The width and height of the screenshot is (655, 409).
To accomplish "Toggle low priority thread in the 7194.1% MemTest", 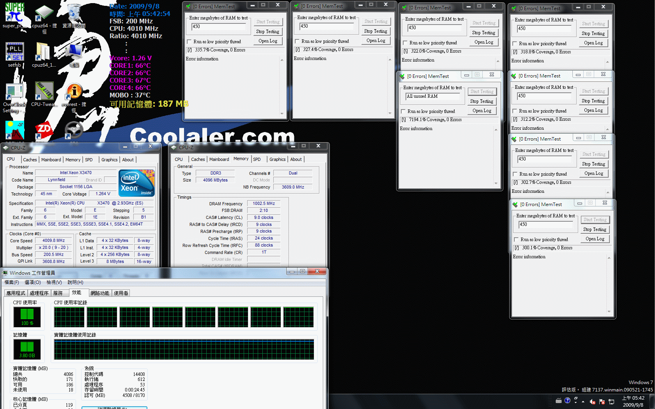I will (x=404, y=111).
